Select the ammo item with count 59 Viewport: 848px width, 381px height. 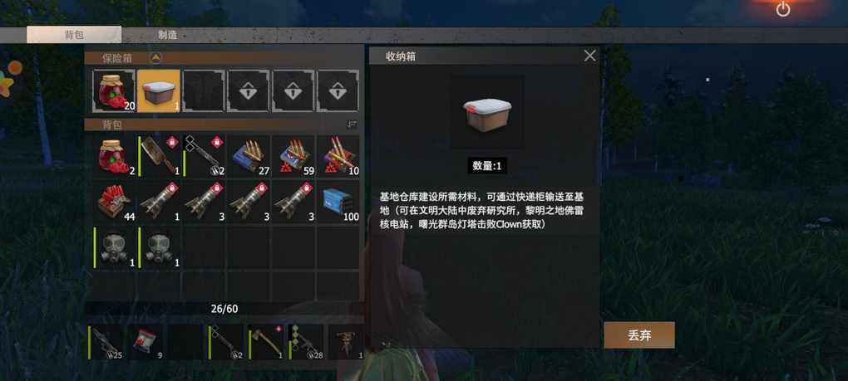tap(293, 157)
